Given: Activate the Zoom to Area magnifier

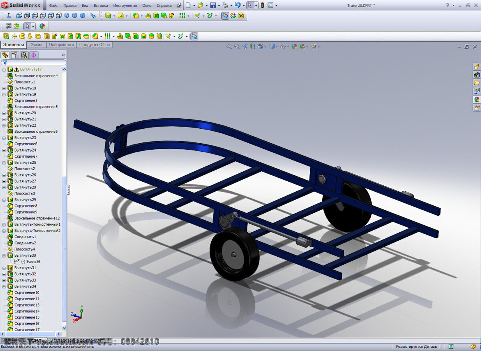Looking at the screenshot, I should coord(237,47).
